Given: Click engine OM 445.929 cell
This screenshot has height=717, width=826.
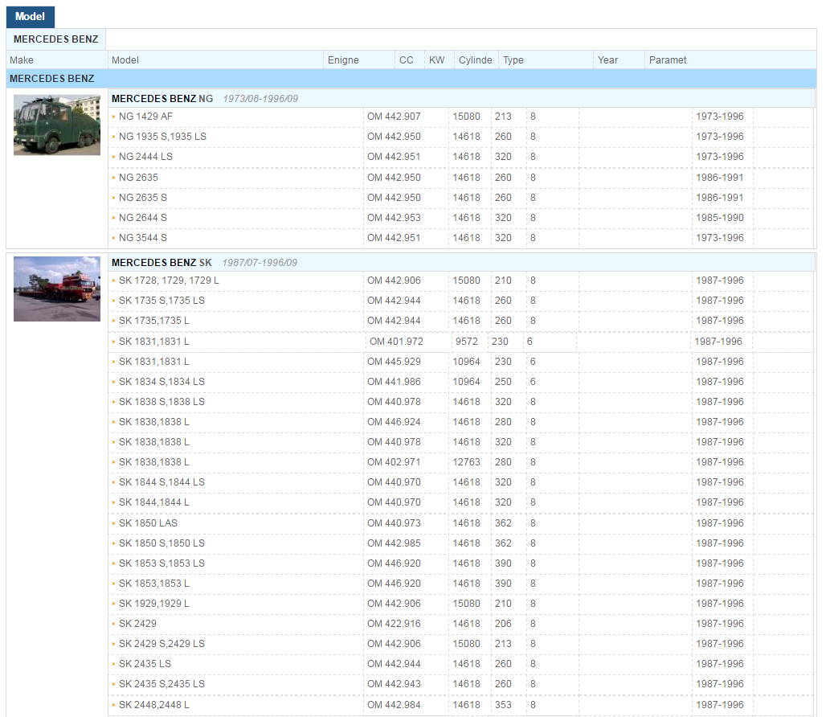Looking at the screenshot, I should (x=394, y=362).
